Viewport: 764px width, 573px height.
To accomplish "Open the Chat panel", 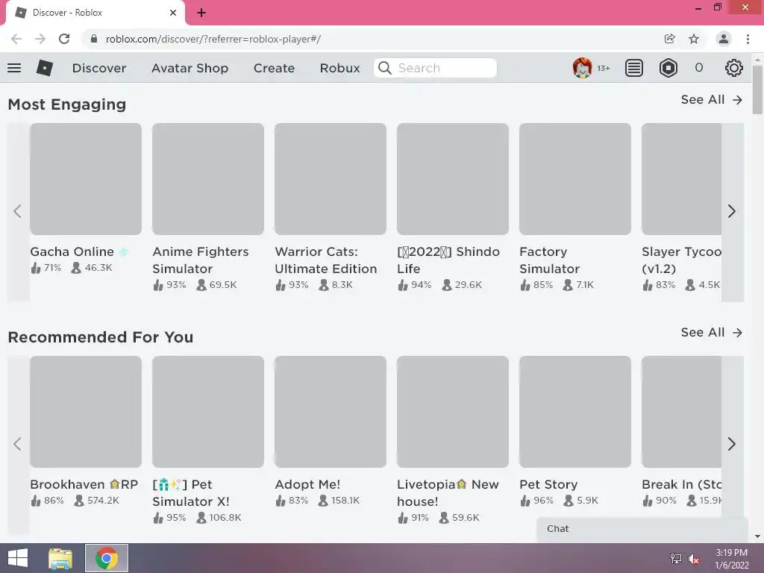I will [x=642, y=530].
